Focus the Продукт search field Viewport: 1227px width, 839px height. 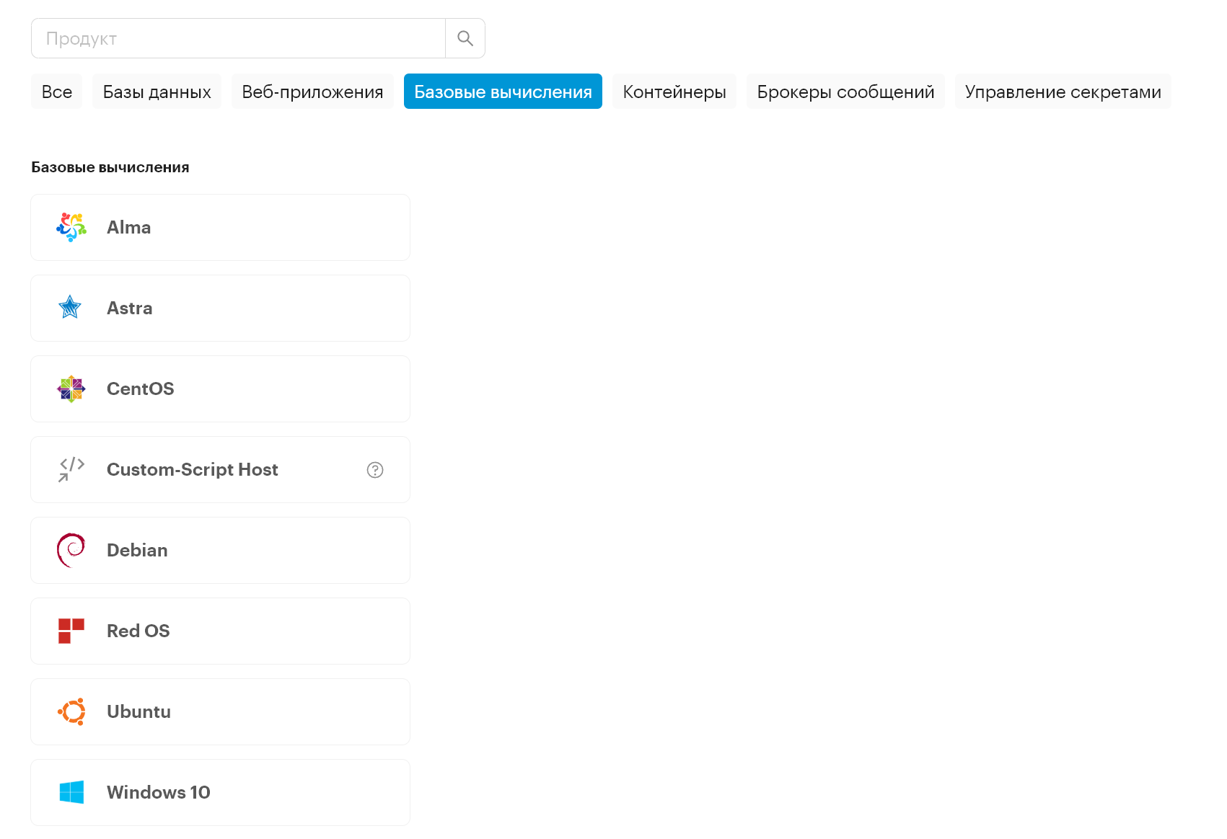(x=238, y=38)
